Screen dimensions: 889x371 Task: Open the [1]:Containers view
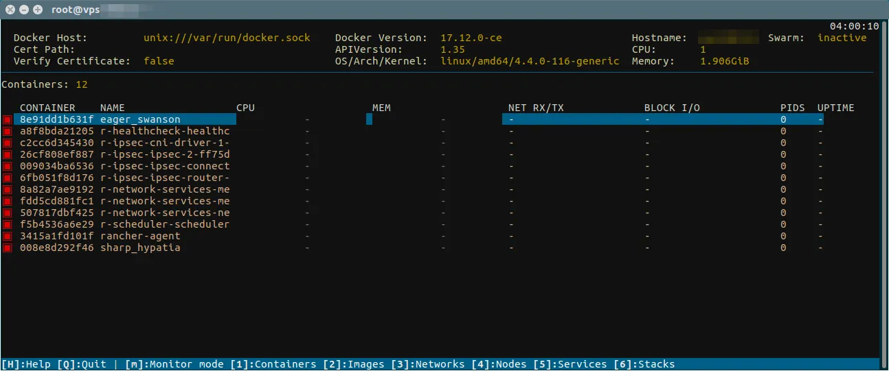pos(273,364)
